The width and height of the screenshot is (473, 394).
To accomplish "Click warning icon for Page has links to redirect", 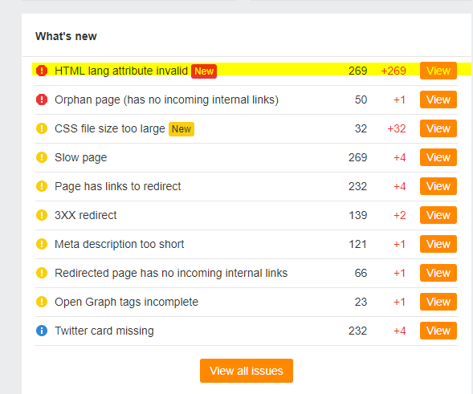I will 42,186.
